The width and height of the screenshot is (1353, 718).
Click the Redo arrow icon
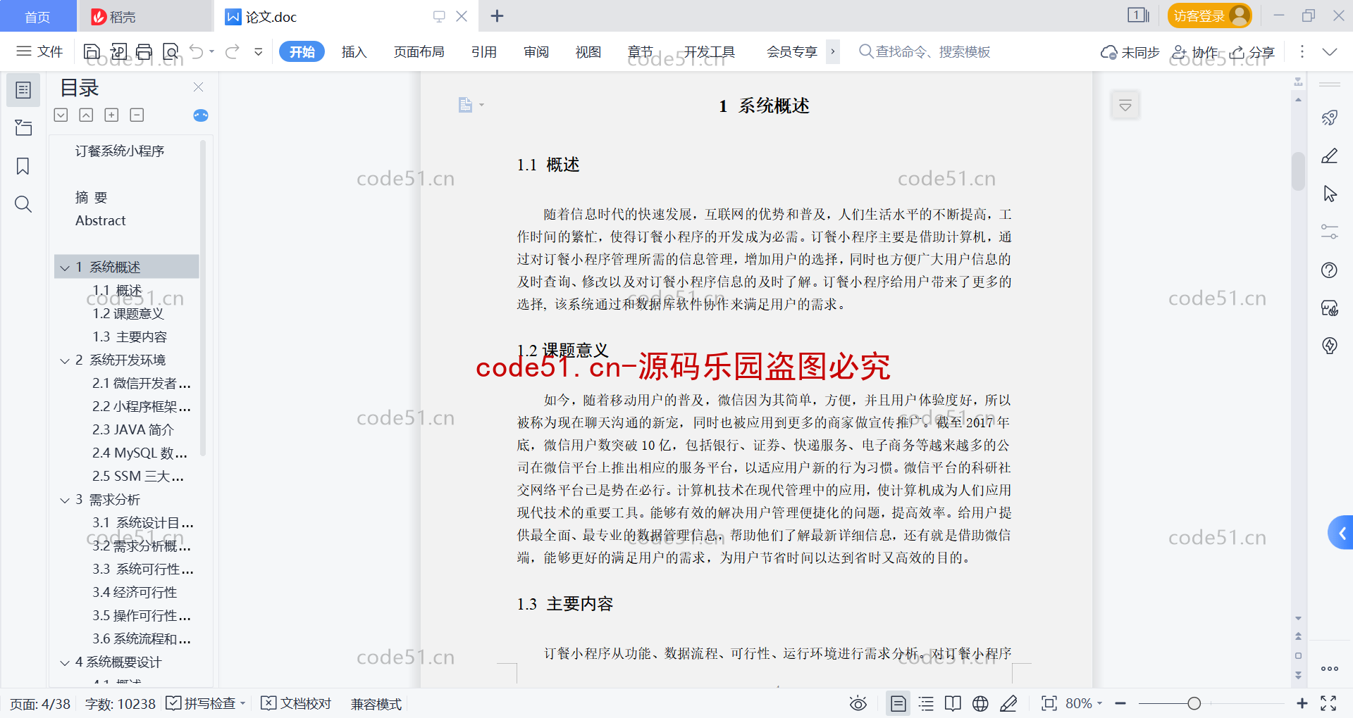pyautogui.click(x=233, y=51)
